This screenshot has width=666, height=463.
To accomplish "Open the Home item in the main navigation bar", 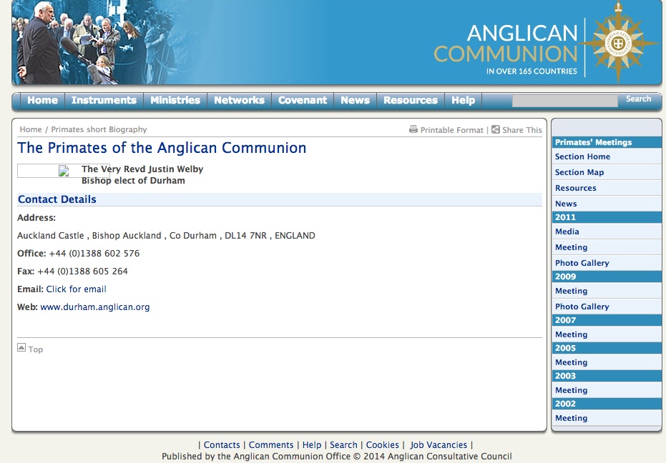I will pos(42,100).
